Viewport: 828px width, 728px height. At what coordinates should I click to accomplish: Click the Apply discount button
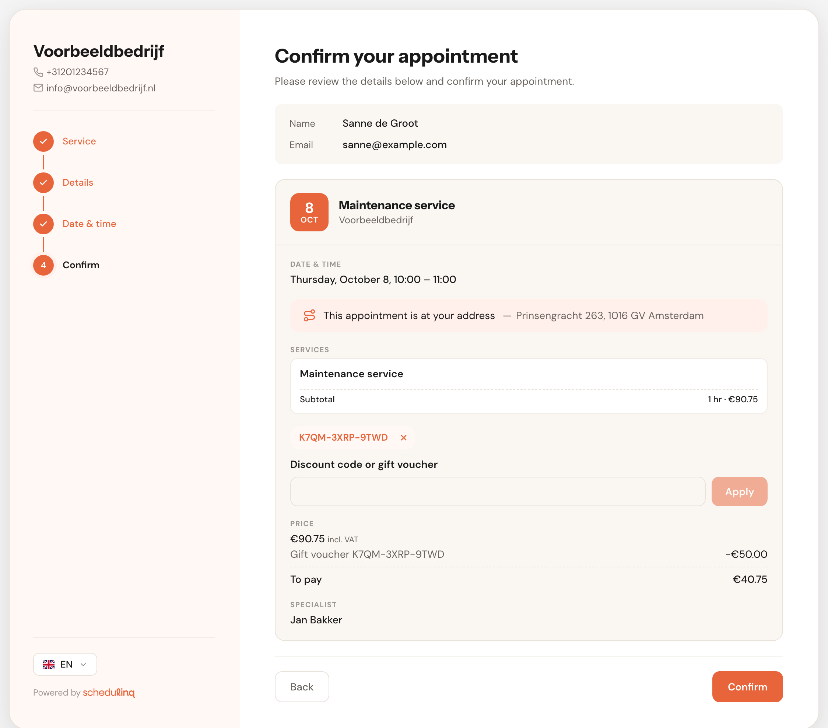[x=739, y=491]
